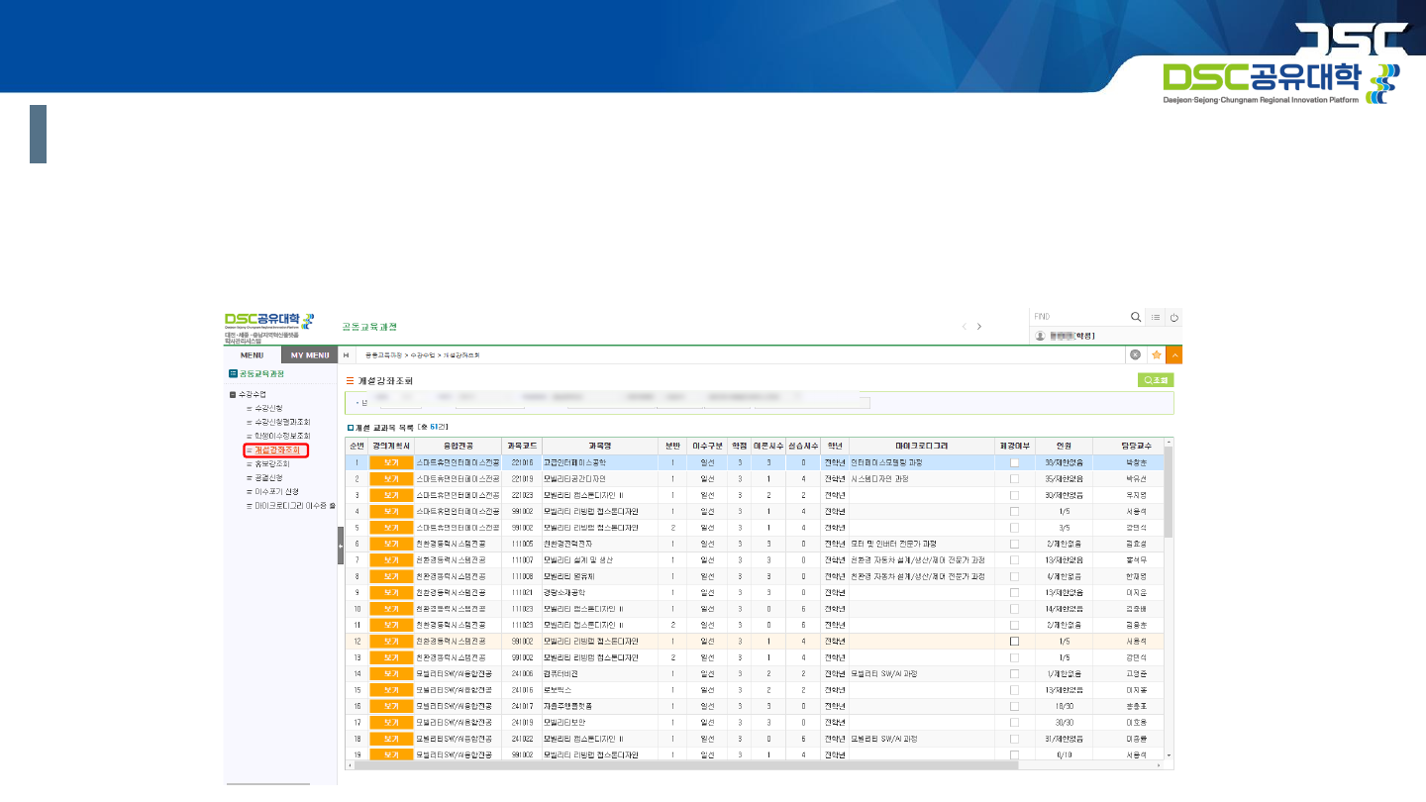
Task: Toggle 폐강여부 checkbox in row 2
Action: (x=1015, y=478)
